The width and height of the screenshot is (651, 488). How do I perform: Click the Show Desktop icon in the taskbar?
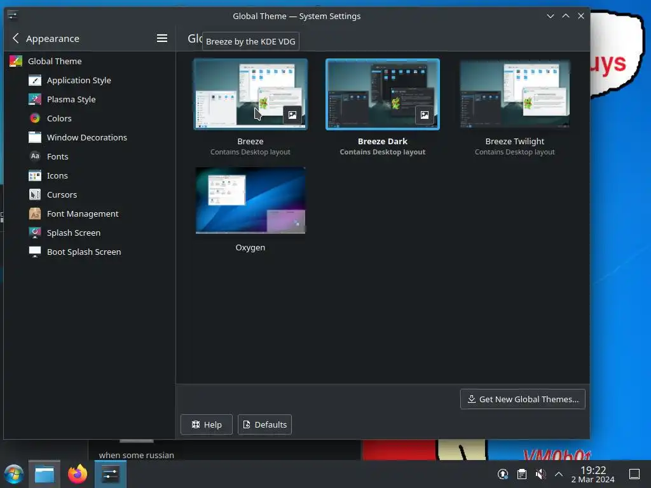tap(634, 474)
